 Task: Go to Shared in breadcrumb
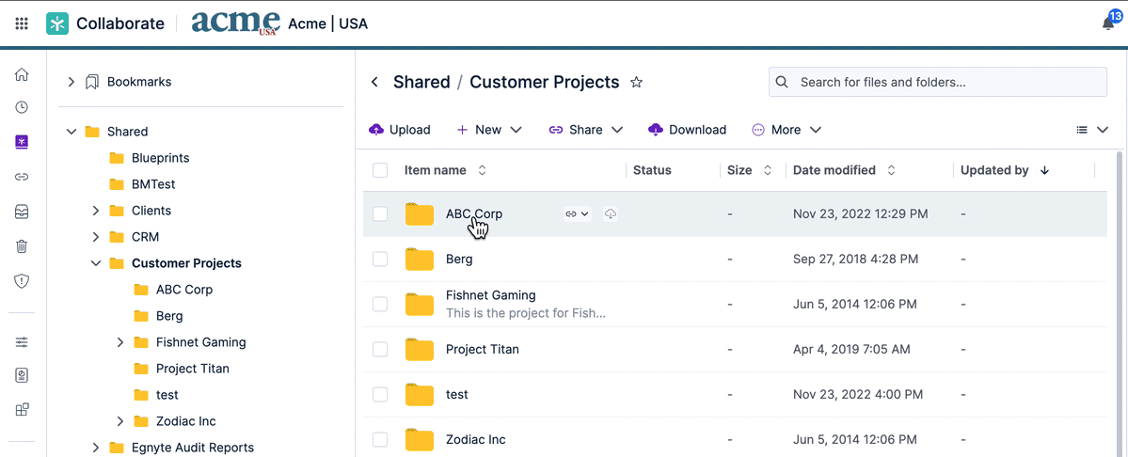click(421, 82)
